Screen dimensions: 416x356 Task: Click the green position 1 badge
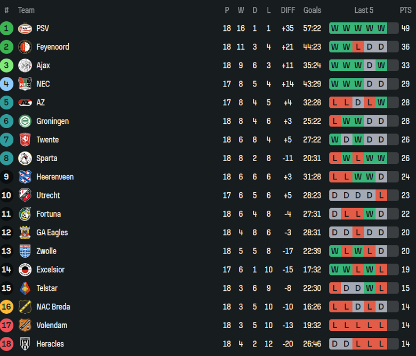(6, 28)
